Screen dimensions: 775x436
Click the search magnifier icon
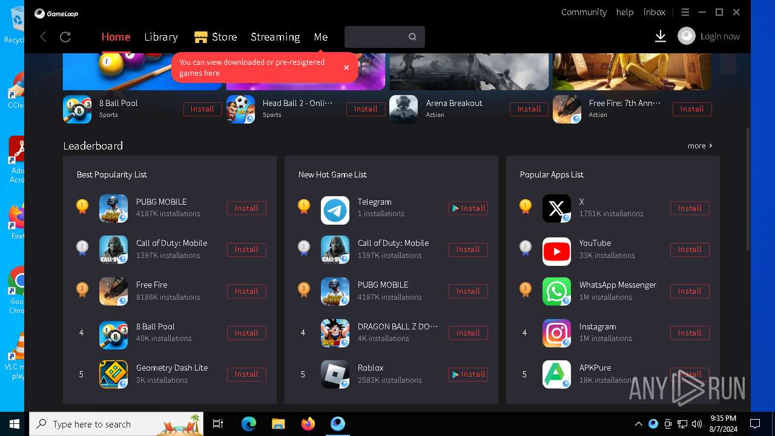click(x=412, y=37)
